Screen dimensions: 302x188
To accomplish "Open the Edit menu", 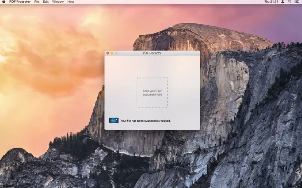I will tap(45, 2).
